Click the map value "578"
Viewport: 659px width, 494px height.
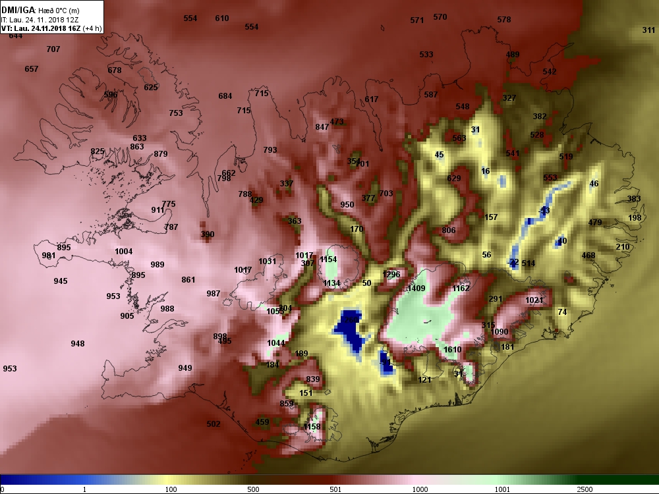(504, 19)
